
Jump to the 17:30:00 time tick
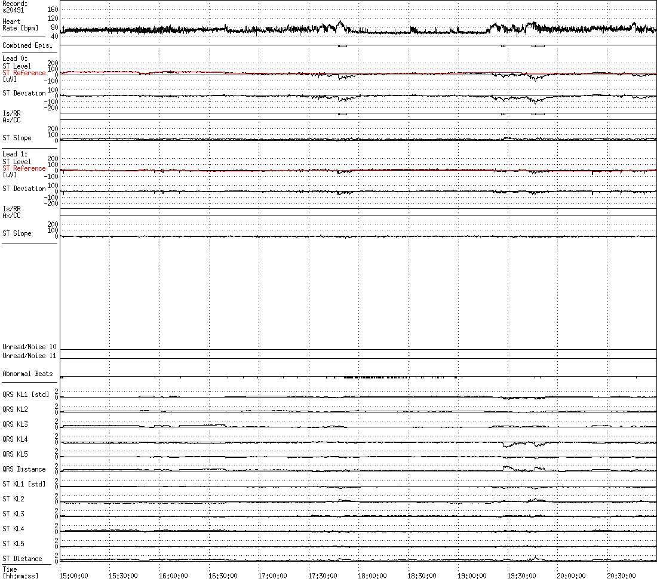point(323,575)
